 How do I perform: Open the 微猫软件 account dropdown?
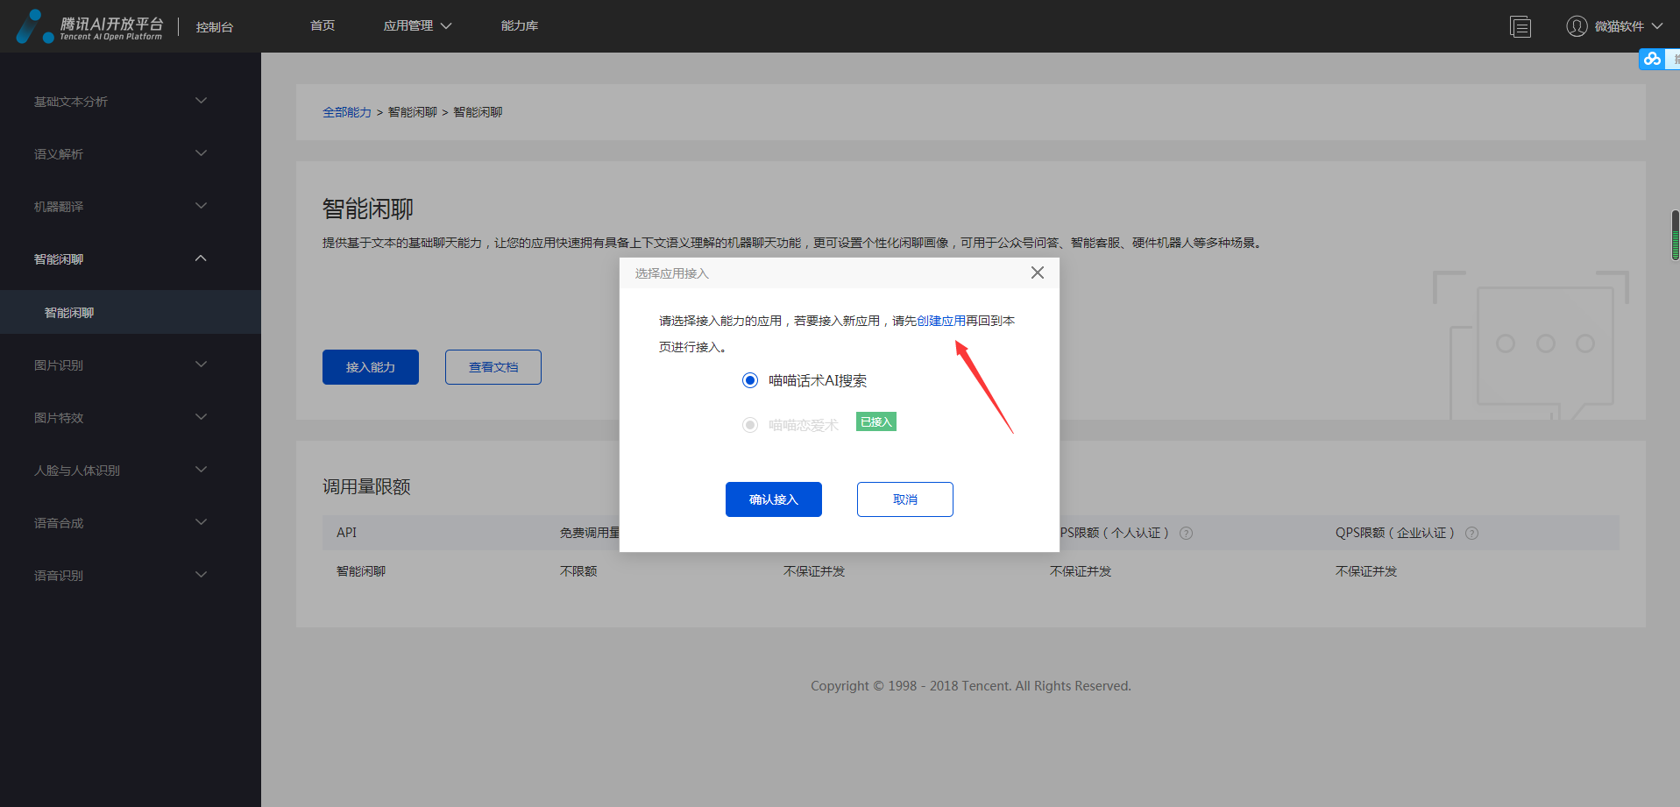tap(1628, 26)
